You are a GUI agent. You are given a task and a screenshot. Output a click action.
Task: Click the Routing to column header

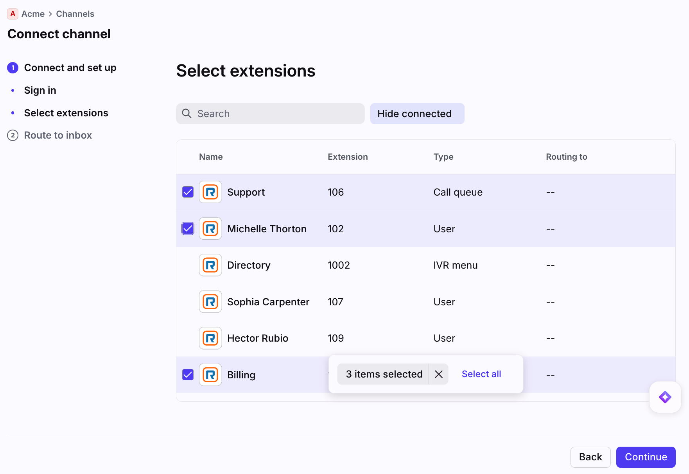tap(567, 157)
